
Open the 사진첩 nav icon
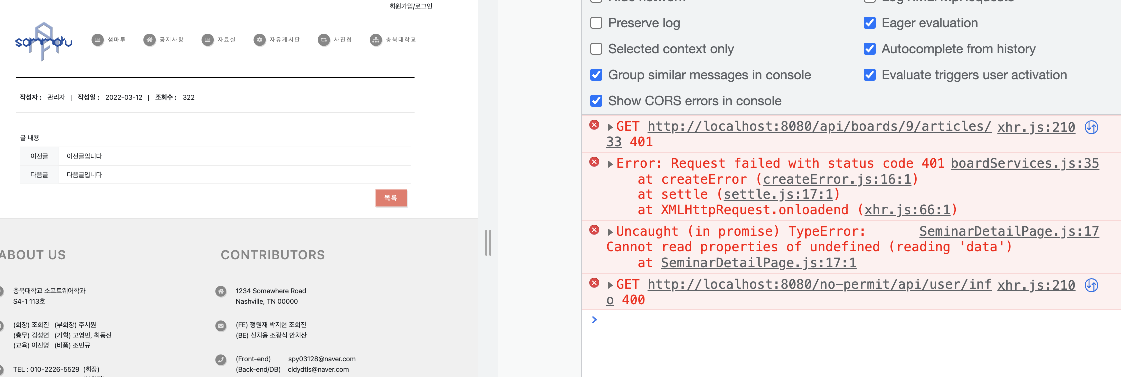click(x=324, y=40)
